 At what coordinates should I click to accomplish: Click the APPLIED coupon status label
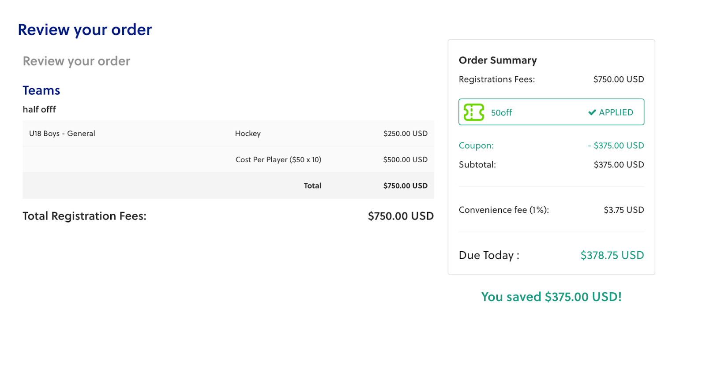[x=616, y=112]
